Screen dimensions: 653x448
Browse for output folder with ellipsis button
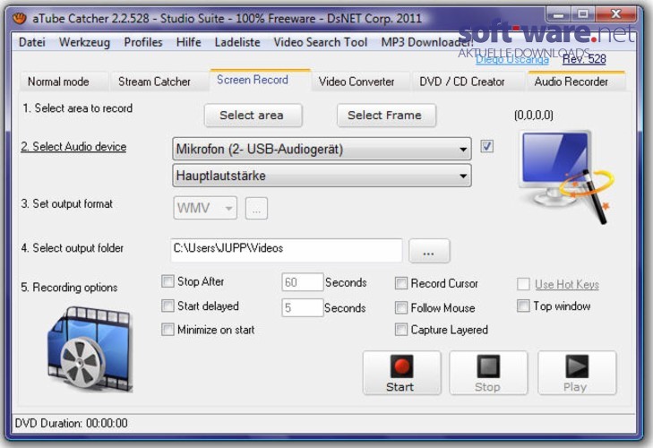[x=429, y=251]
